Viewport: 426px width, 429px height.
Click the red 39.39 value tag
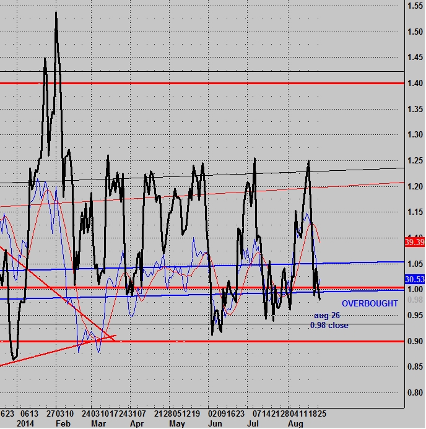pyautogui.click(x=414, y=242)
